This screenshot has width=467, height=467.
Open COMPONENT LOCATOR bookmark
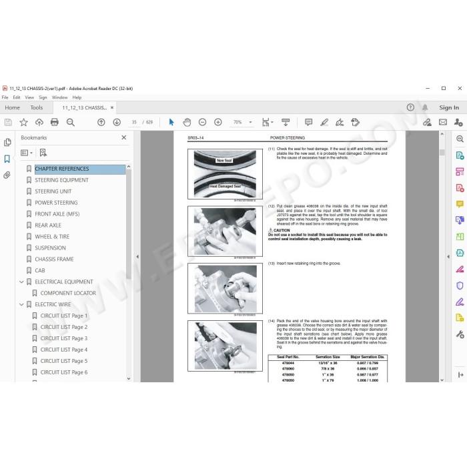click(68, 294)
